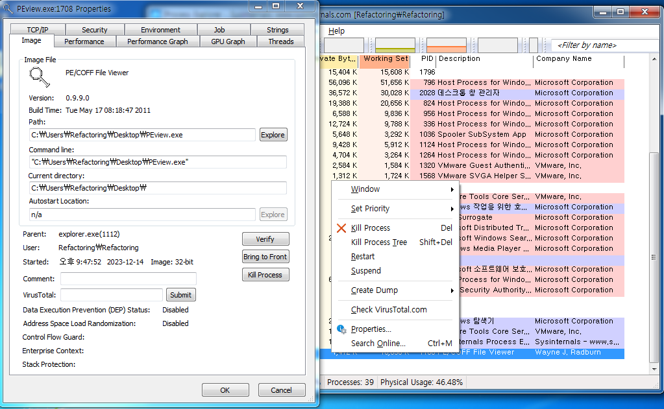Choose Restart from context menu
Viewport: 664px width, 409px height.
click(395, 257)
